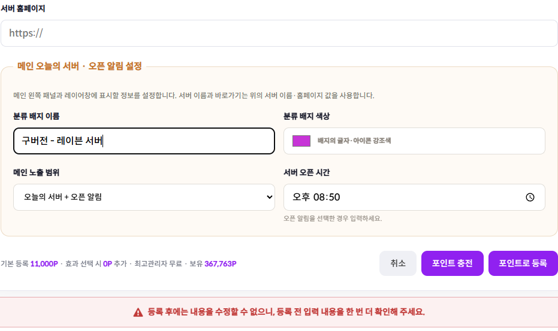Click the 서버 오픈 시간 label
Image resolution: width=558 pixels, height=331 pixels.
(x=306, y=172)
